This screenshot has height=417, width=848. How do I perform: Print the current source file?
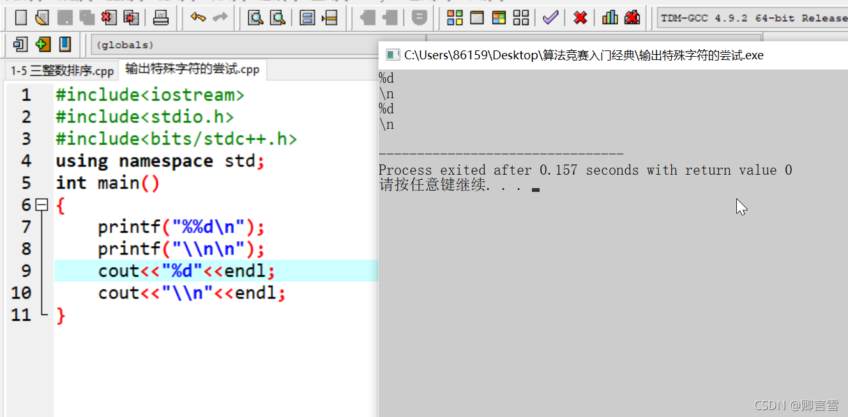point(161,18)
